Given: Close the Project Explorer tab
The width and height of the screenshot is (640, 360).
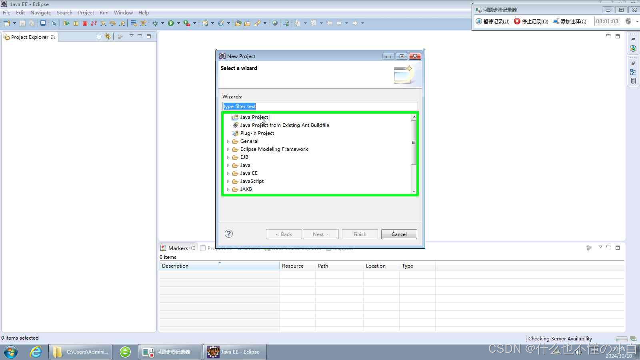Looking at the screenshot, I should [x=53, y=37].
